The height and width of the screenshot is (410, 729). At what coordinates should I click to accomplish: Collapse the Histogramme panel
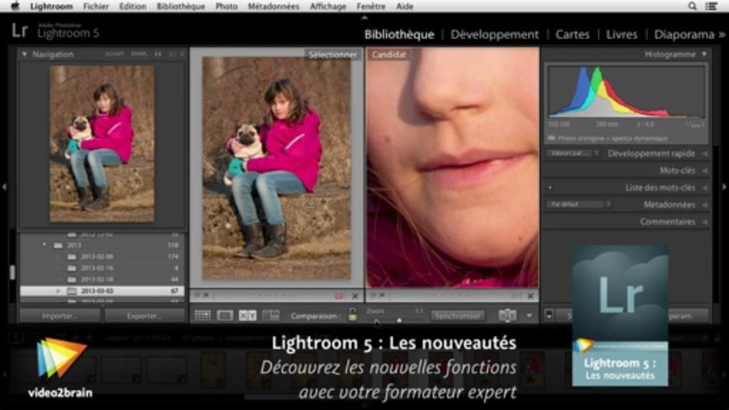coord(704,54)
